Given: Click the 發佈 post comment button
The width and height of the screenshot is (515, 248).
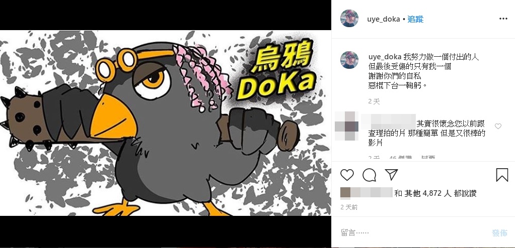Looking at the screenshot, I should [x=499, y=233].
